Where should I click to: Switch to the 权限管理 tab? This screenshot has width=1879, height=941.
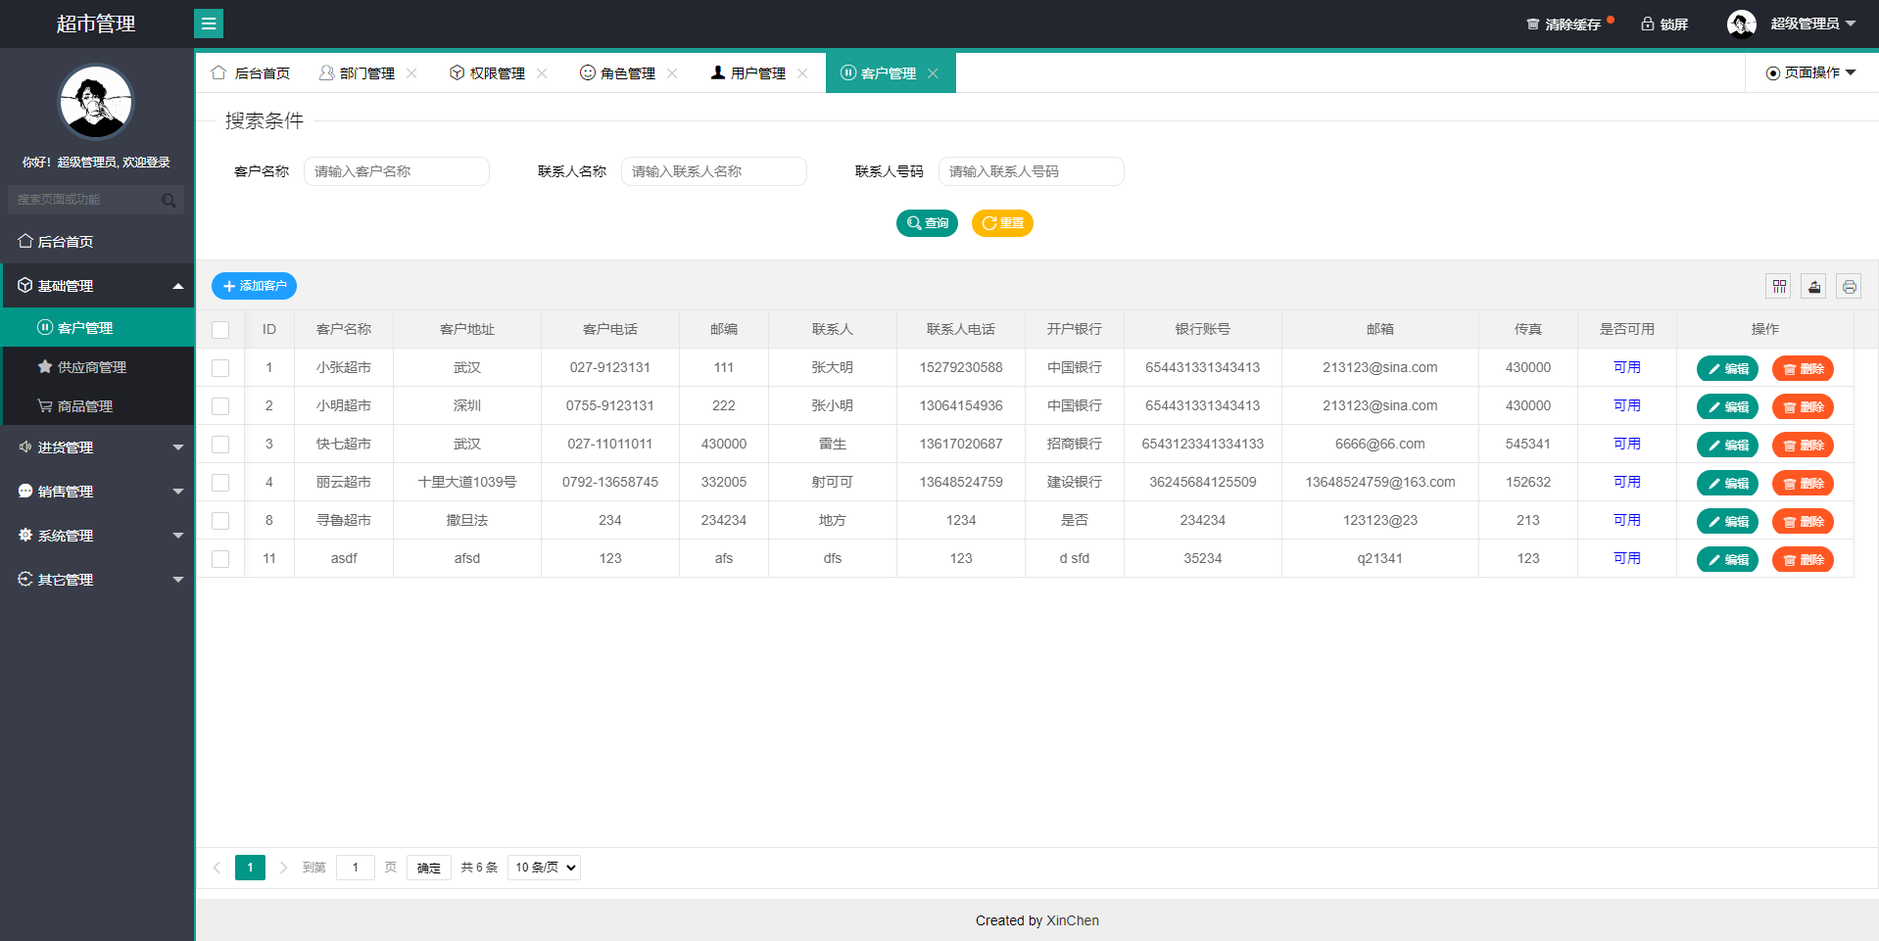(x=488, y=73)
